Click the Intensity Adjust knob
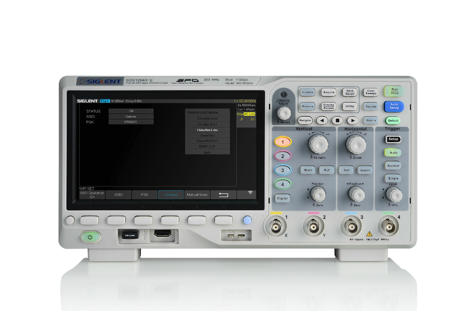Screen dimensions: 466x311 point(284,113)
